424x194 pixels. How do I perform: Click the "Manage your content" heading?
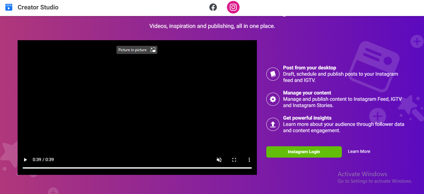(x=307, y=93)
